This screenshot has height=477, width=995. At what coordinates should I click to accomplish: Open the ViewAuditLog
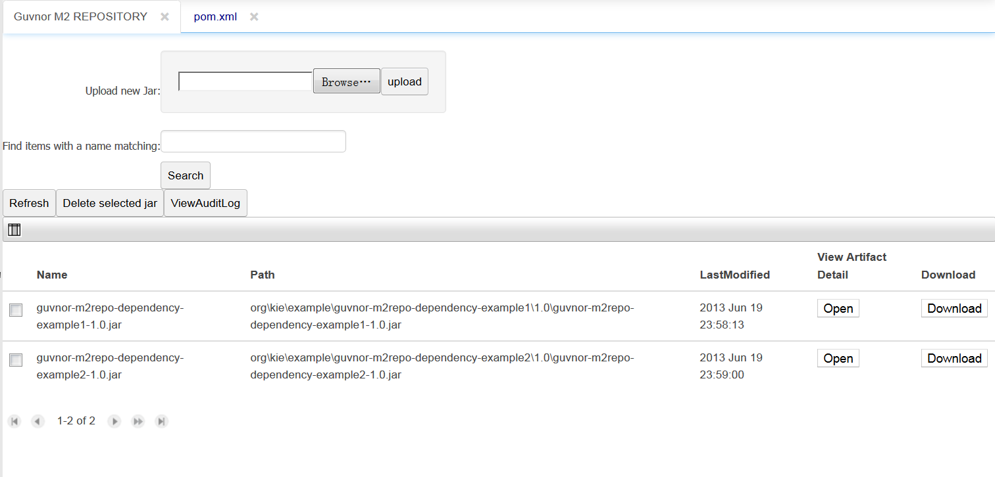coord(205,203)
